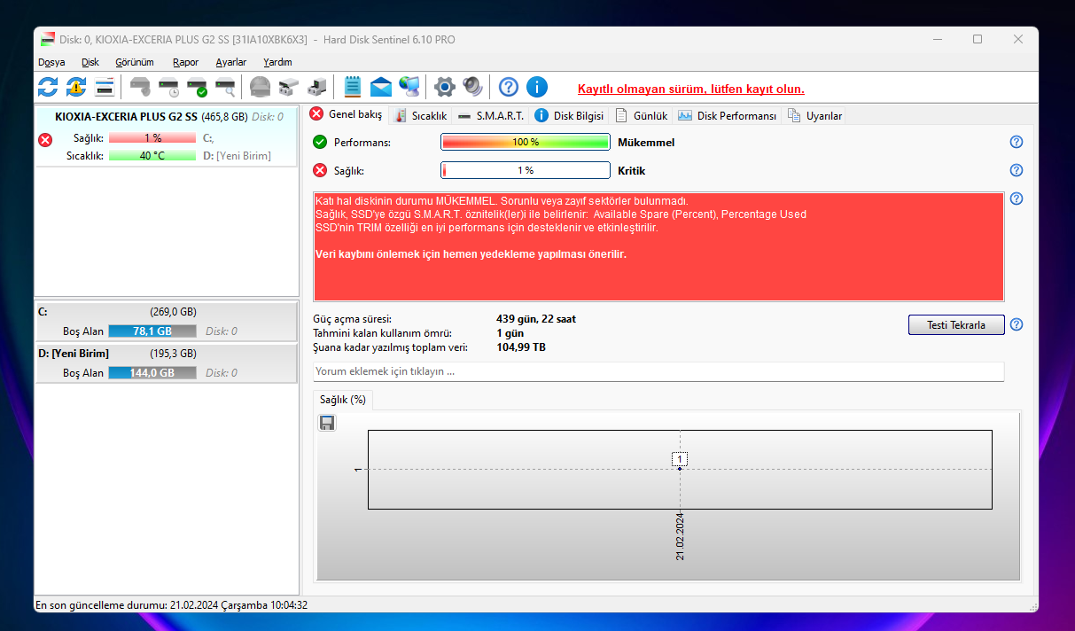
Task: Click the Testi Tekrarla button
Action: click(956, 324)
